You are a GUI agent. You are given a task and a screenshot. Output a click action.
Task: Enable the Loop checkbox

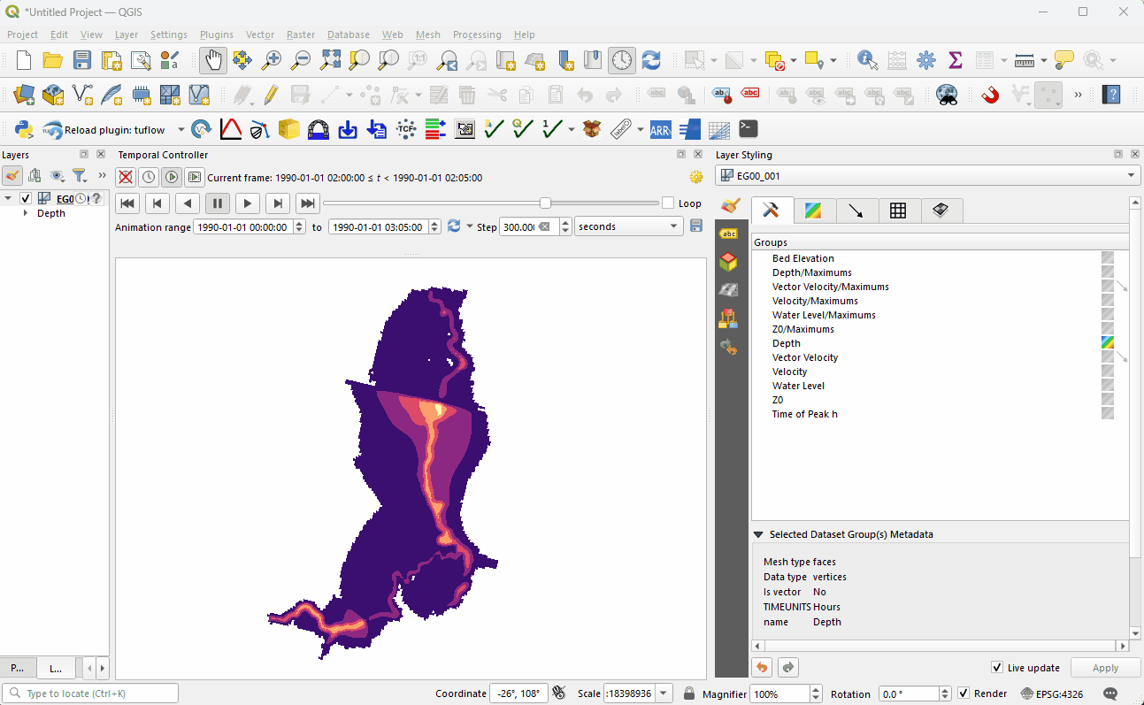coord(668,203)
